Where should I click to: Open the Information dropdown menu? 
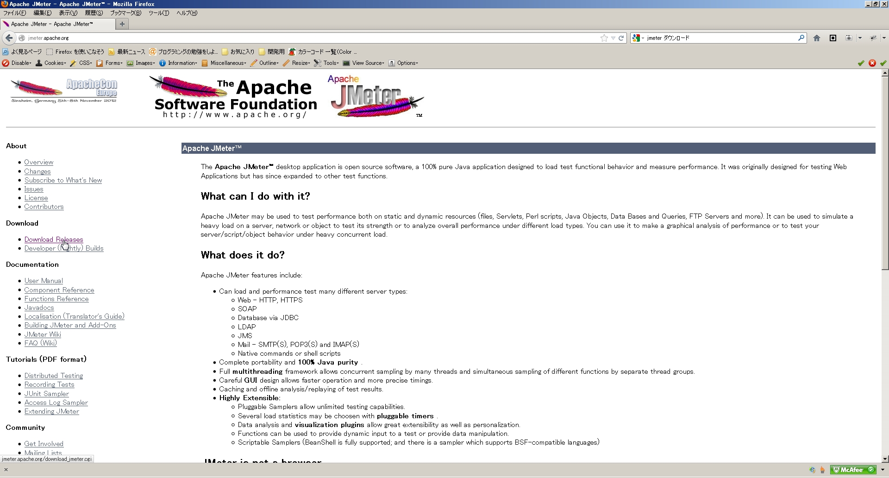[178, 63]
